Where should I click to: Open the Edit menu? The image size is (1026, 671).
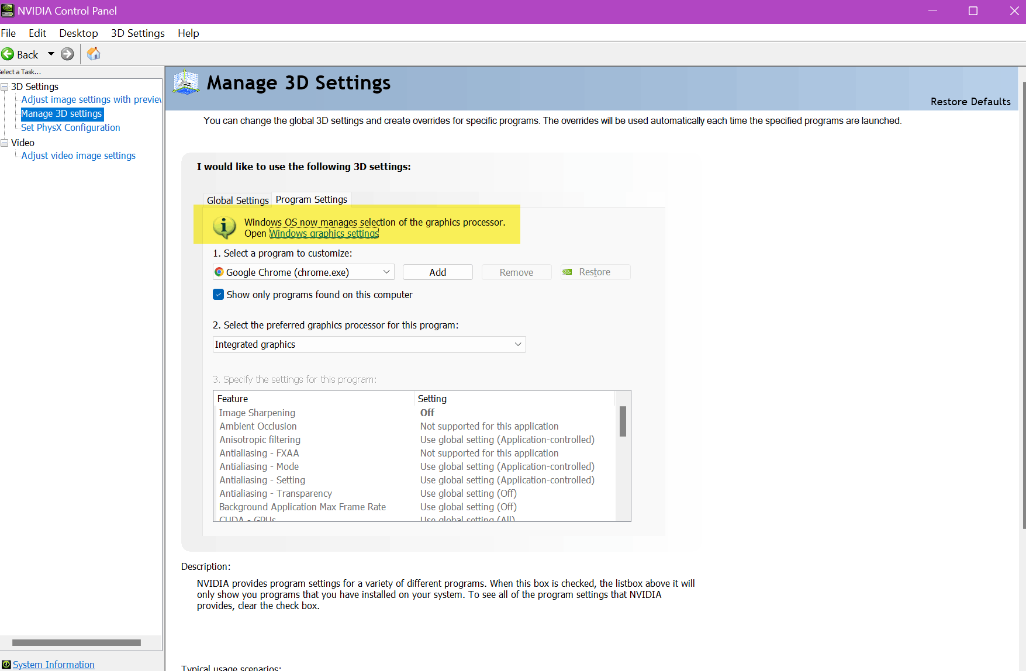click(37, 33)
